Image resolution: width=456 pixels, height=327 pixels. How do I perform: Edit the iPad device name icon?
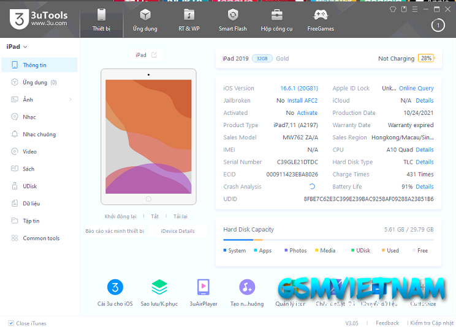tap(154, 55)
